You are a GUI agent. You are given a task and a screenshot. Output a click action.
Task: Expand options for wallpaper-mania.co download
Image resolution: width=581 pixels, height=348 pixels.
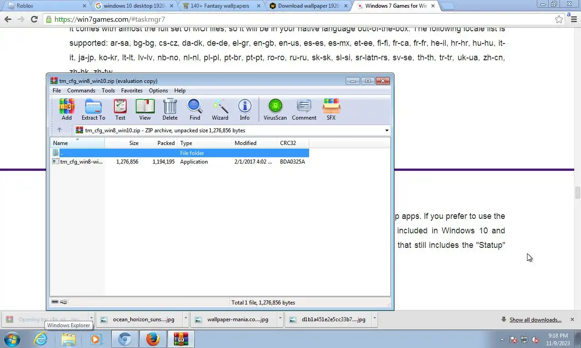coord(280,319)
